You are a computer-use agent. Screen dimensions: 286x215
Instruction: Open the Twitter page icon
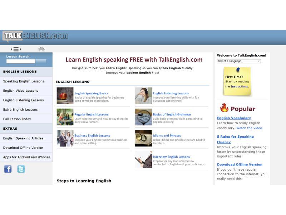[x=21, y=169]
